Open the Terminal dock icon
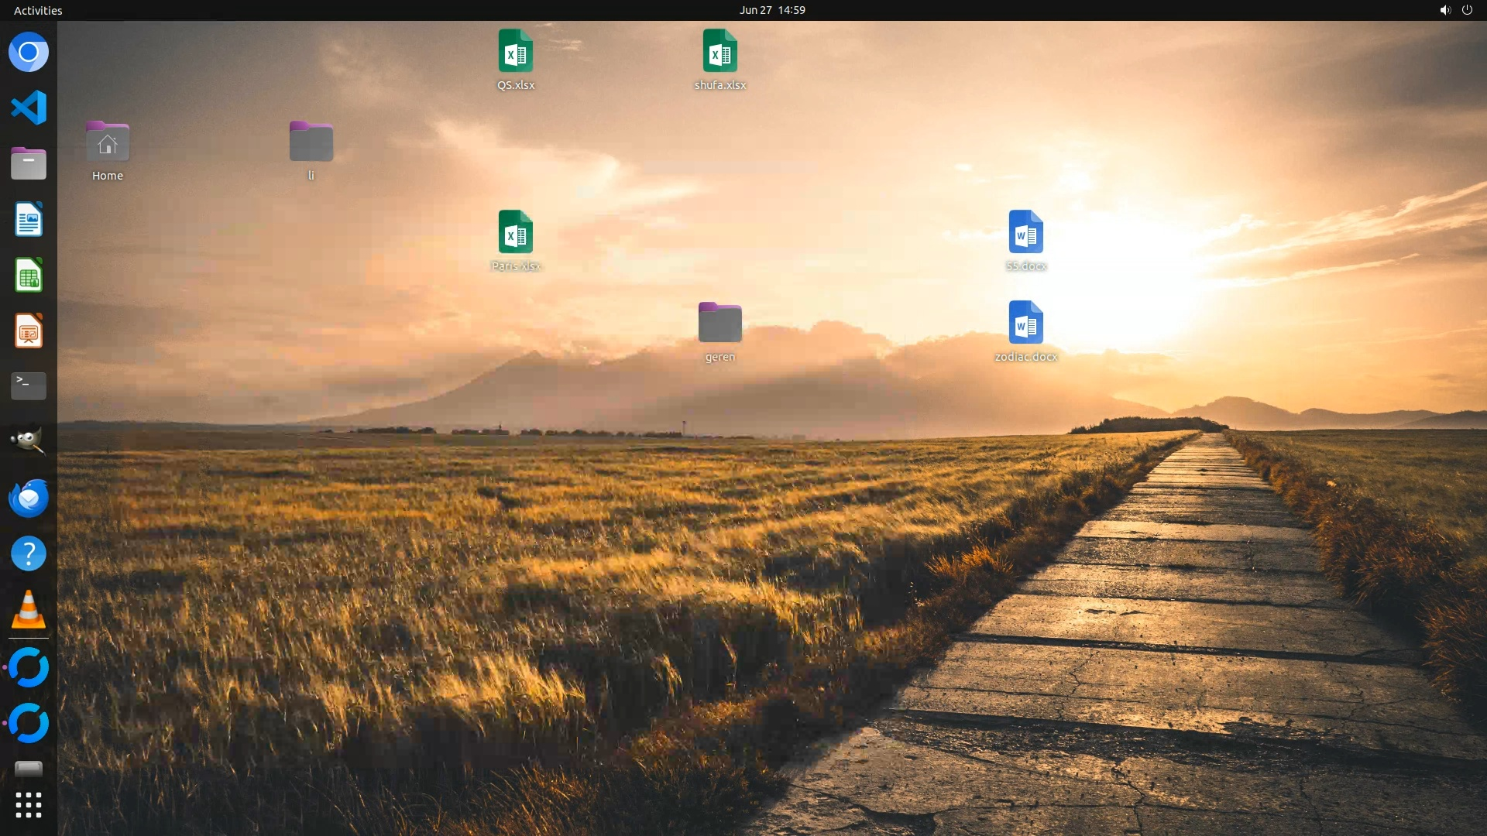The height and width of the screenshot is (836, 1487). pos(29,385)
